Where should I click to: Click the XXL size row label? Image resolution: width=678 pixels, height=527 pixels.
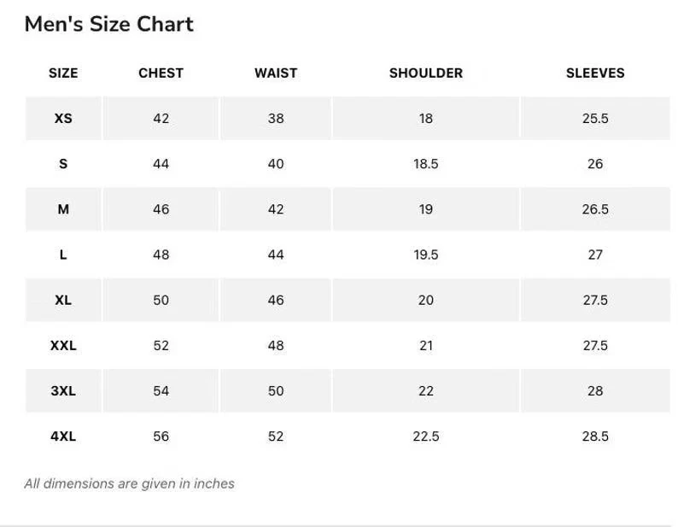[63, 346]
